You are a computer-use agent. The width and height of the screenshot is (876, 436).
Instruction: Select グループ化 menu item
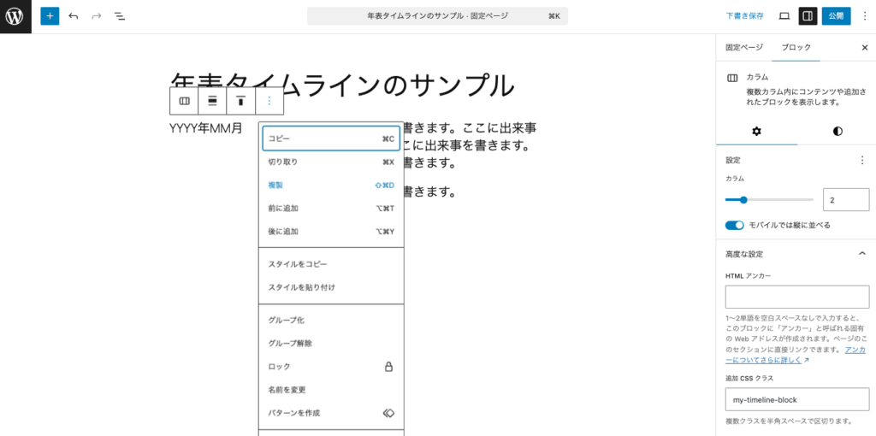[331, 321]
